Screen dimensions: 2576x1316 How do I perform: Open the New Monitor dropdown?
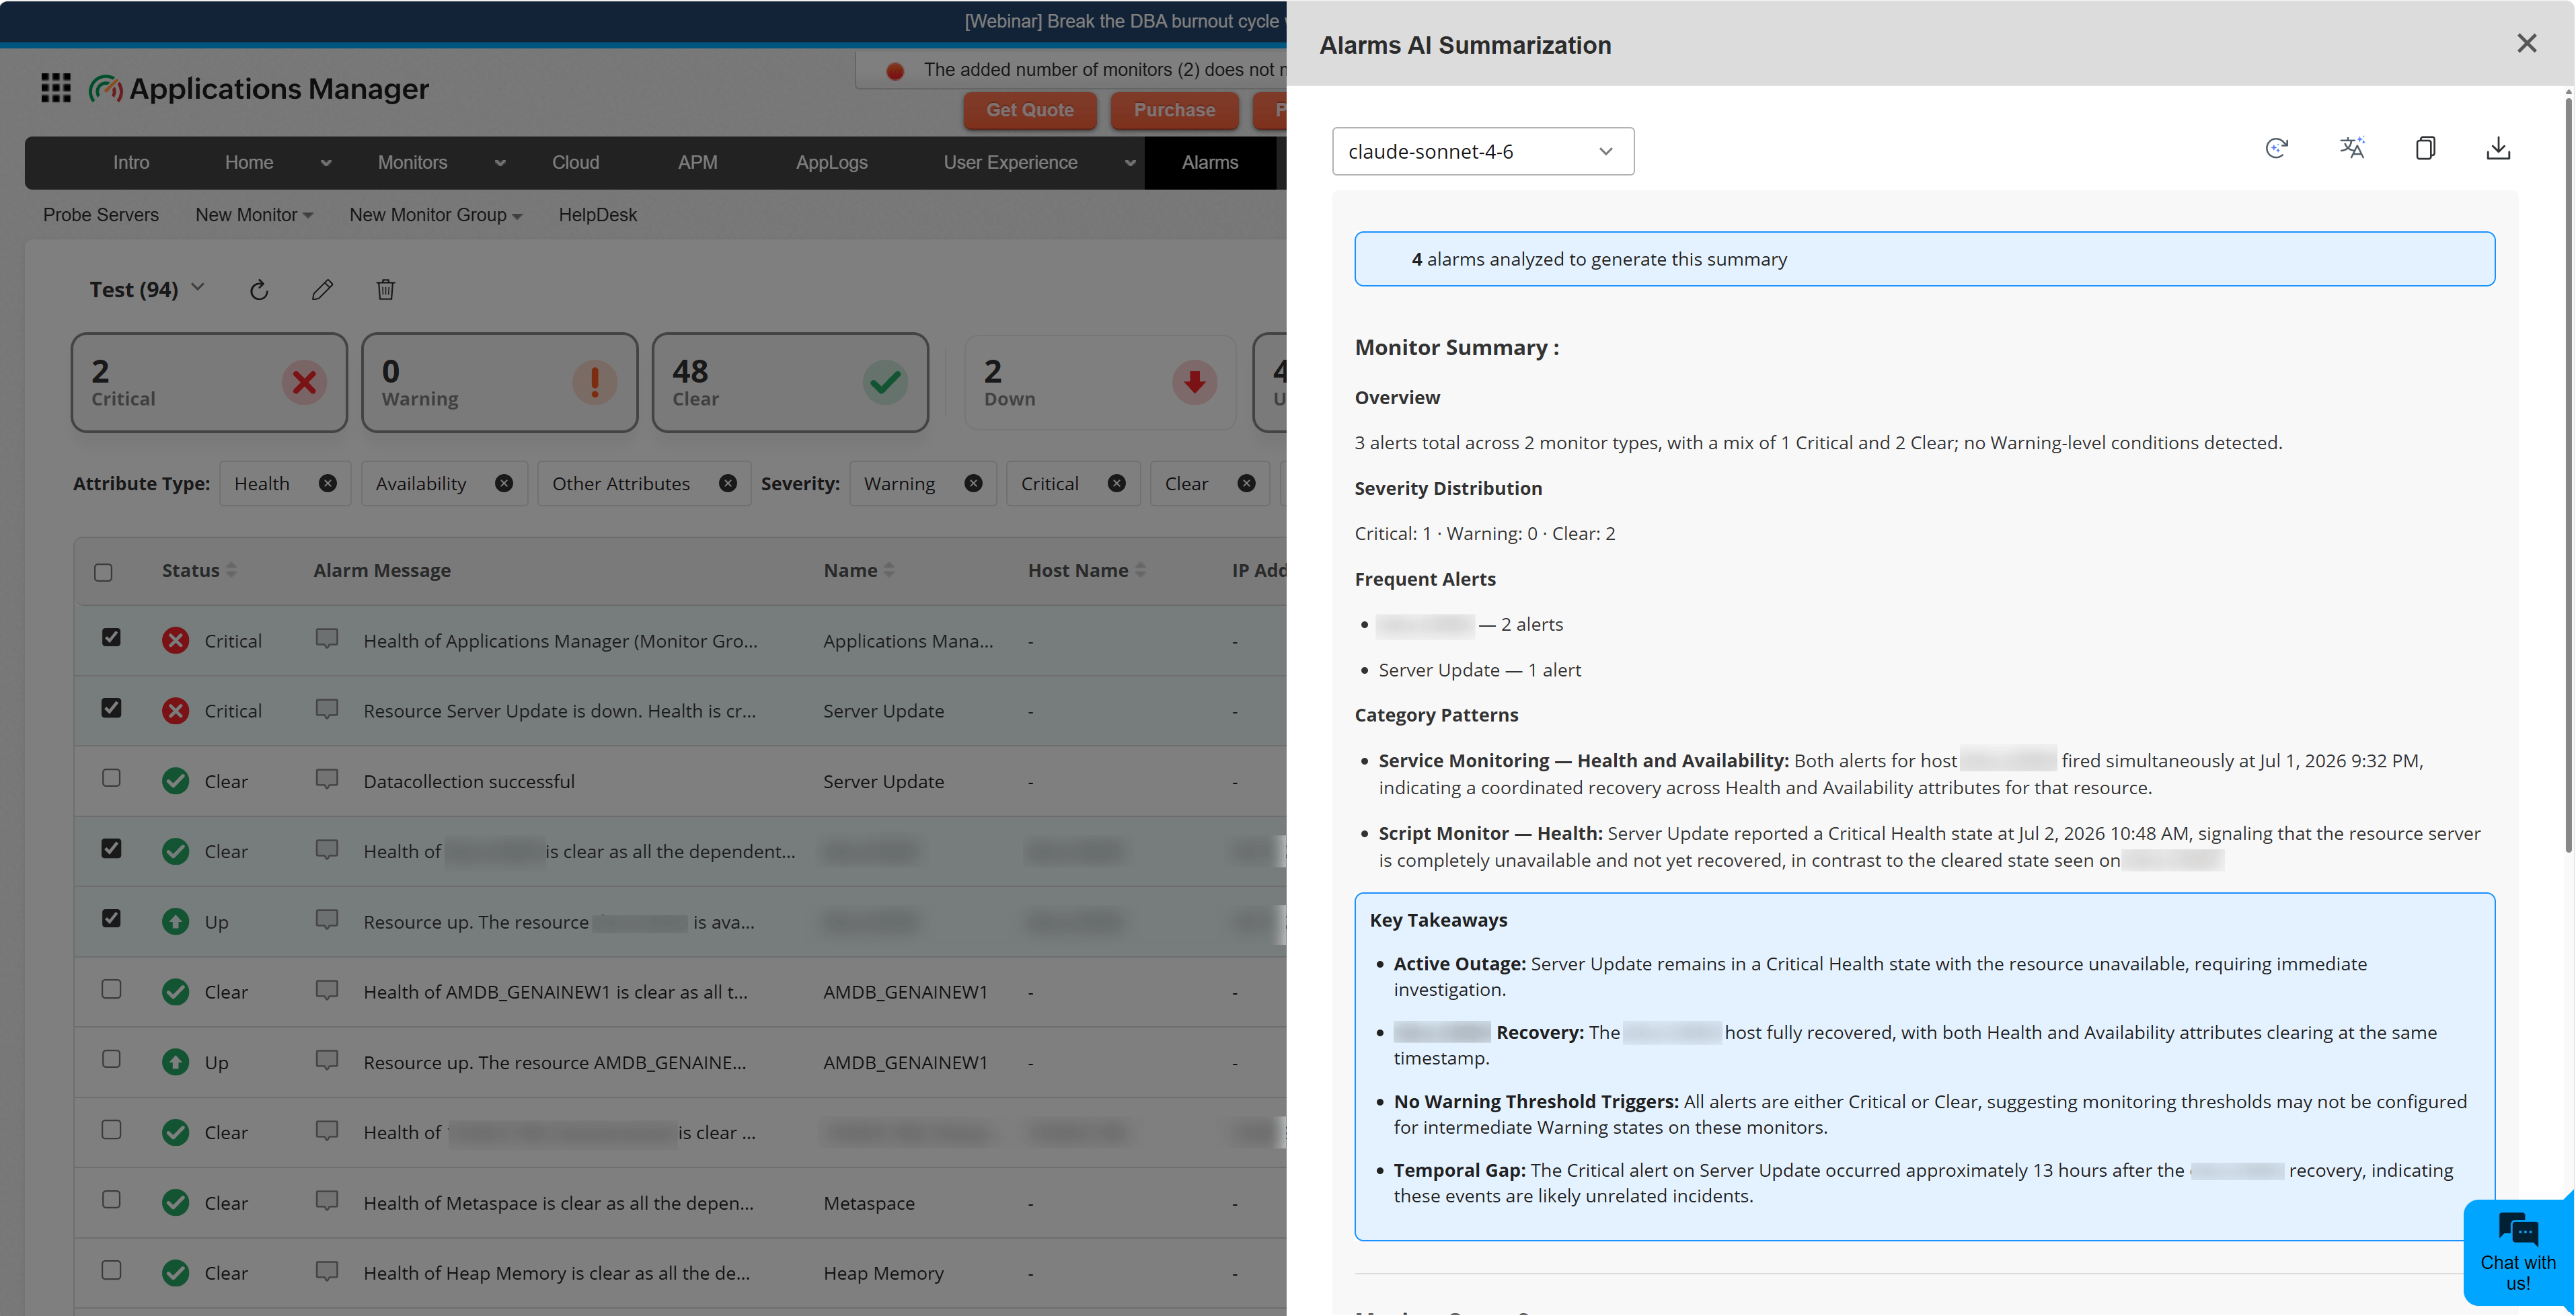254,215
